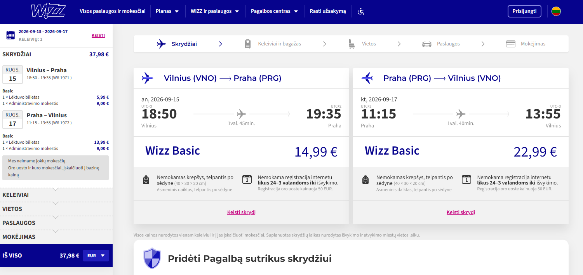The image size is (583, 275).
Task: Click the Lithuanian flag language icon
Action: click(x=556, y=11)
